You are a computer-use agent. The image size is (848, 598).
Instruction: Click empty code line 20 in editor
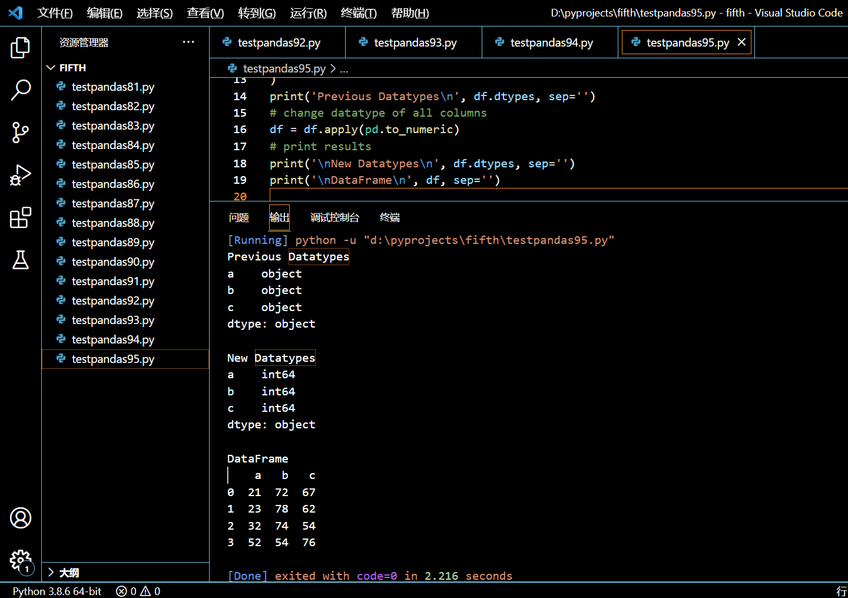(558, 196)
